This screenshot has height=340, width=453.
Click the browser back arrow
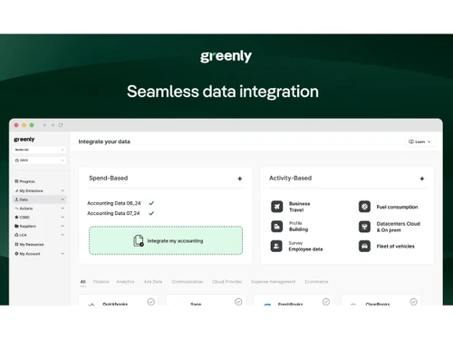click(44, 125)
